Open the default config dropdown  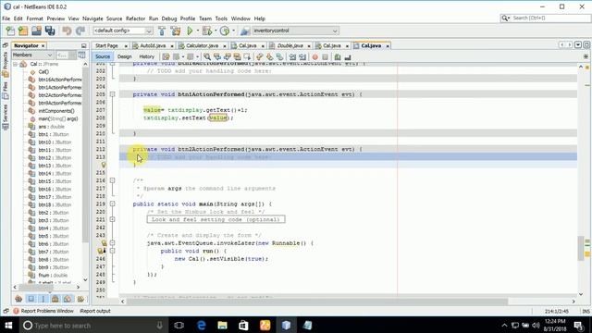pyautogui.click(x=123, y=31)
